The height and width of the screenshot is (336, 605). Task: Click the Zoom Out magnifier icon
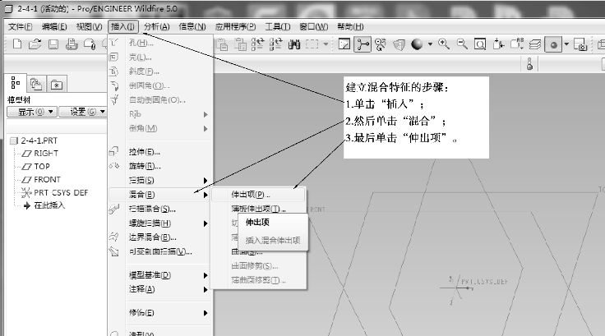point(462,44)
